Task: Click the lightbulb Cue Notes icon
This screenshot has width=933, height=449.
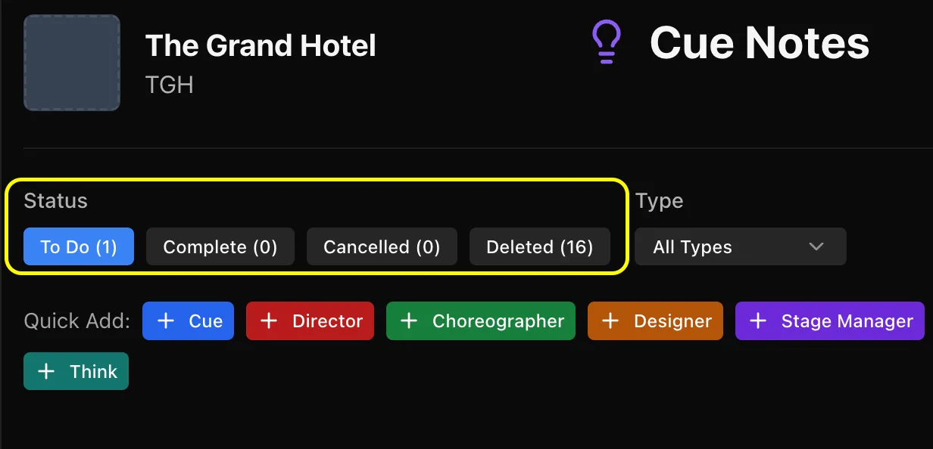Action: click(606, 42)
